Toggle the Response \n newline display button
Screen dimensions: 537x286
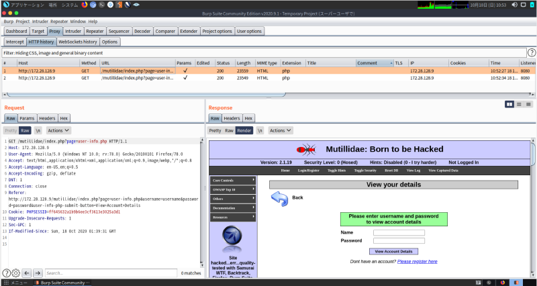(260, 130)
